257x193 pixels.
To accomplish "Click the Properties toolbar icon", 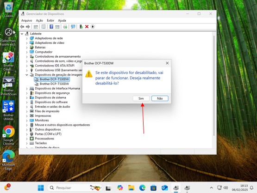I will pos(44,27).
